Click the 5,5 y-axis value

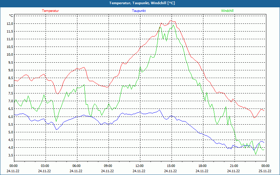coord(11,124)
